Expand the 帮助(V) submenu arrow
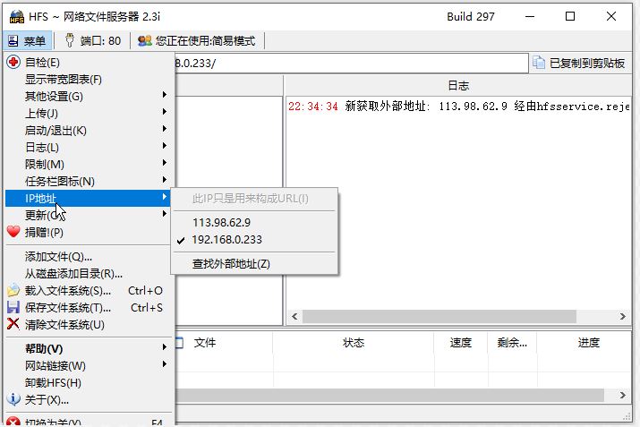This screenshot has width=640, height=427. click(164, 347)
